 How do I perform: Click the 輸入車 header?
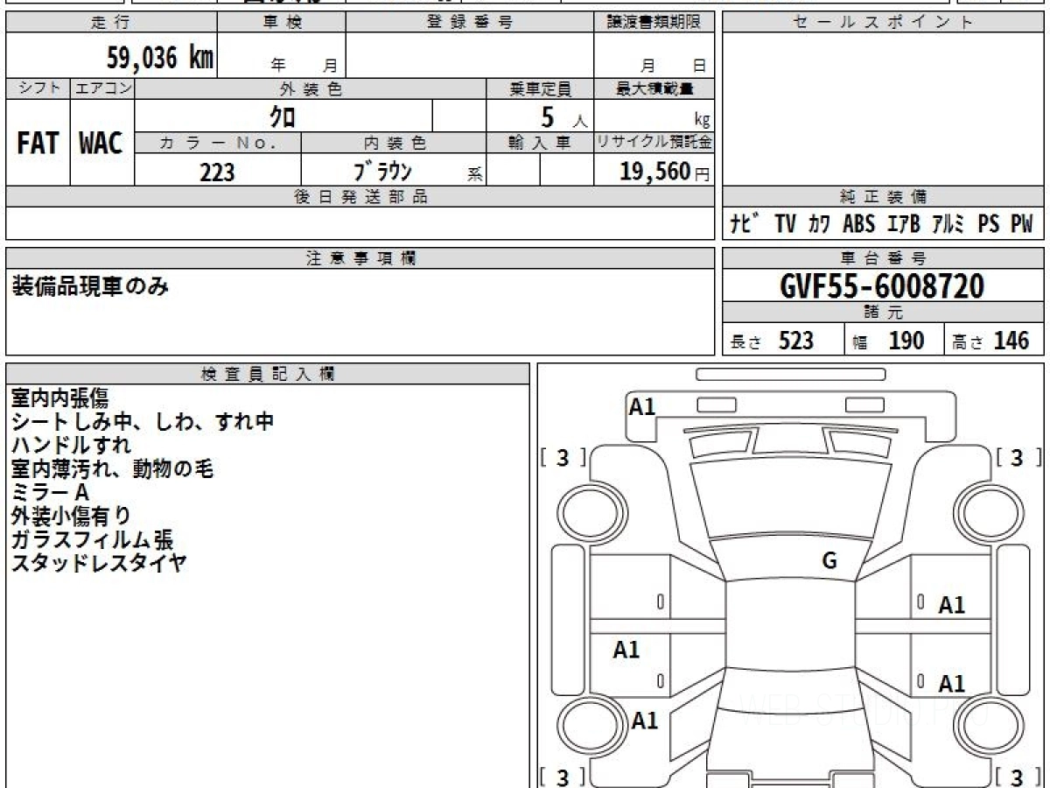point(541,143)
